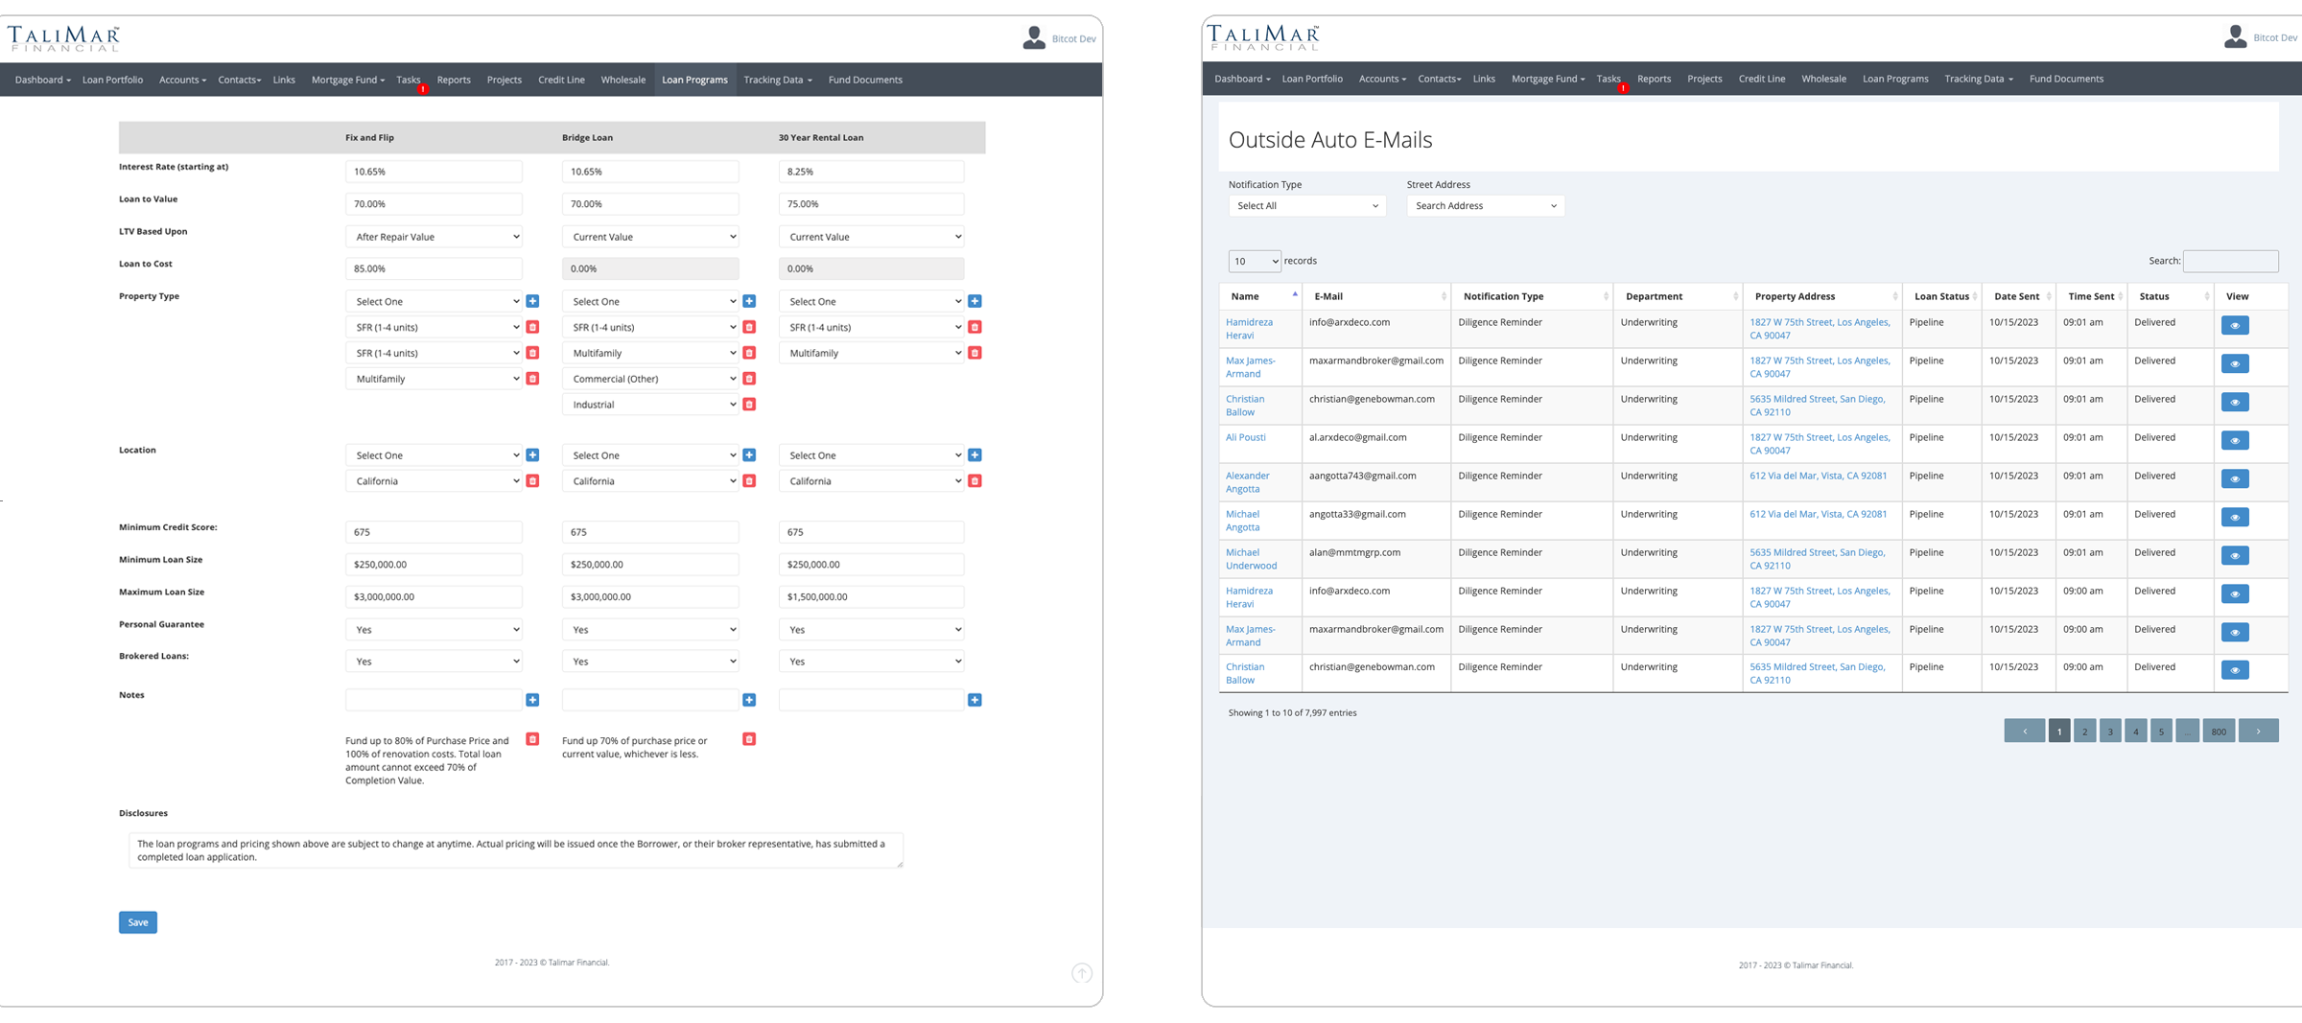View email sent to Ali Pousti
Screen dimensions: 2302x1023
click(x=2234, y=441)
